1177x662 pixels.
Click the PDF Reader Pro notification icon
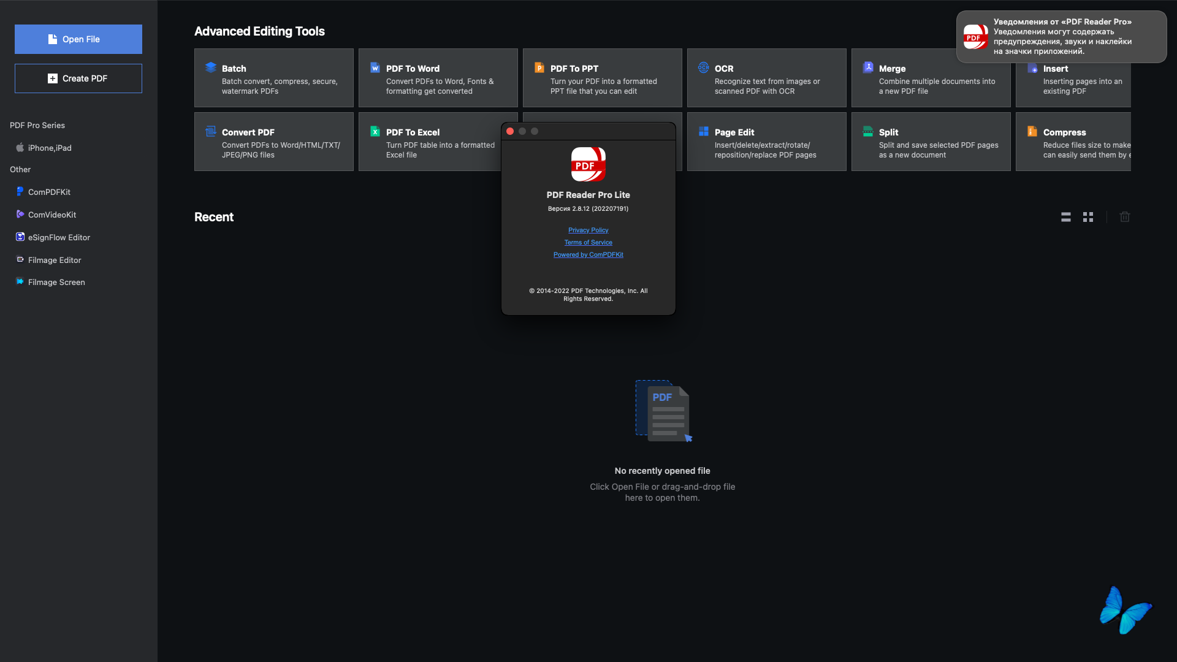975,37
